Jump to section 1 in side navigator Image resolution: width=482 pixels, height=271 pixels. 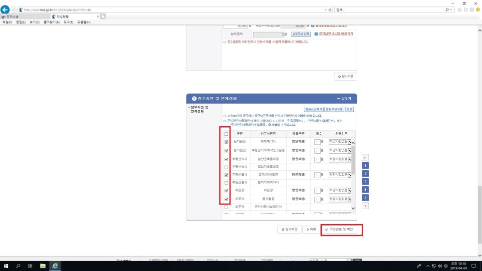(x=365, y=166)
